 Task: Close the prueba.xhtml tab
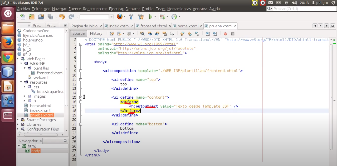pos(235,26)
